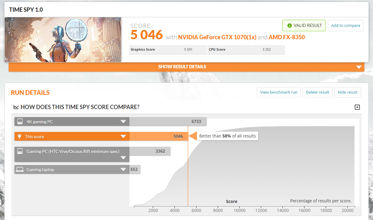Click the 552 bar value for Gaming laptop
The image size is (373, 220).
[x=134, y=169]
